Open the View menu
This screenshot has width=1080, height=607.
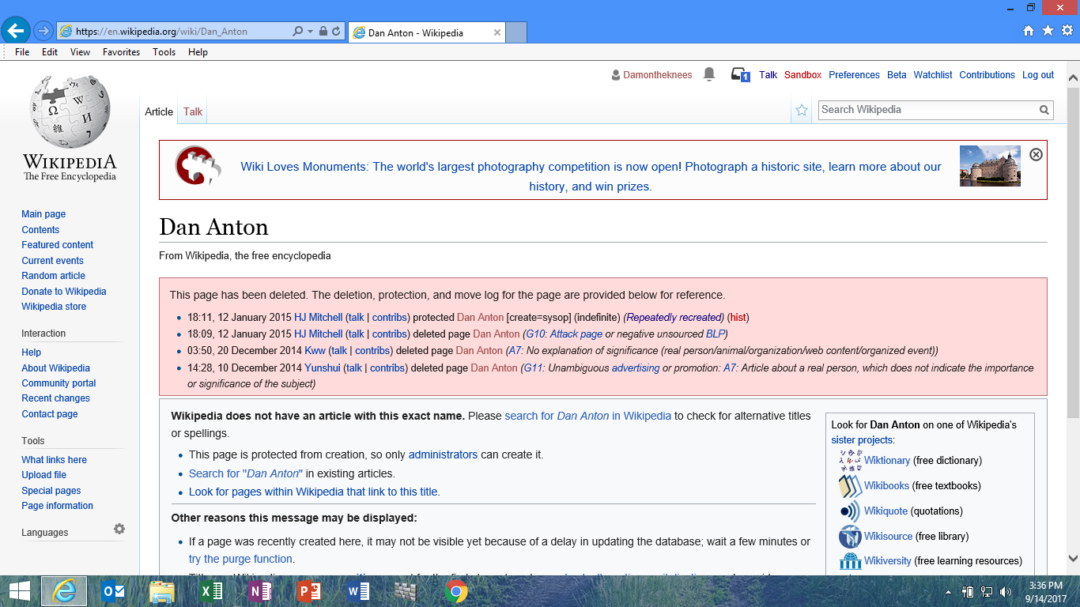coord(80,52)
